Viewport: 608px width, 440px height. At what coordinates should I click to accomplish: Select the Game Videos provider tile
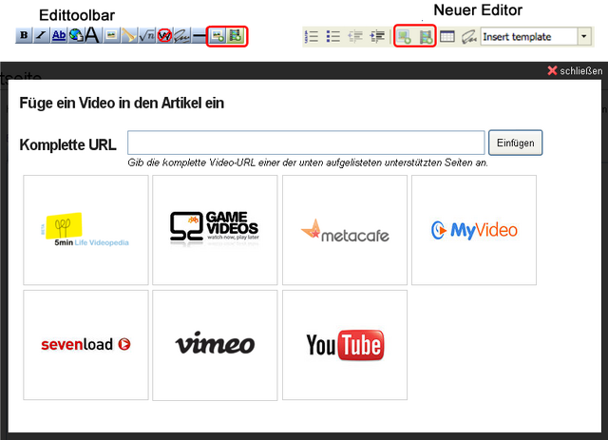coord(215,230)
